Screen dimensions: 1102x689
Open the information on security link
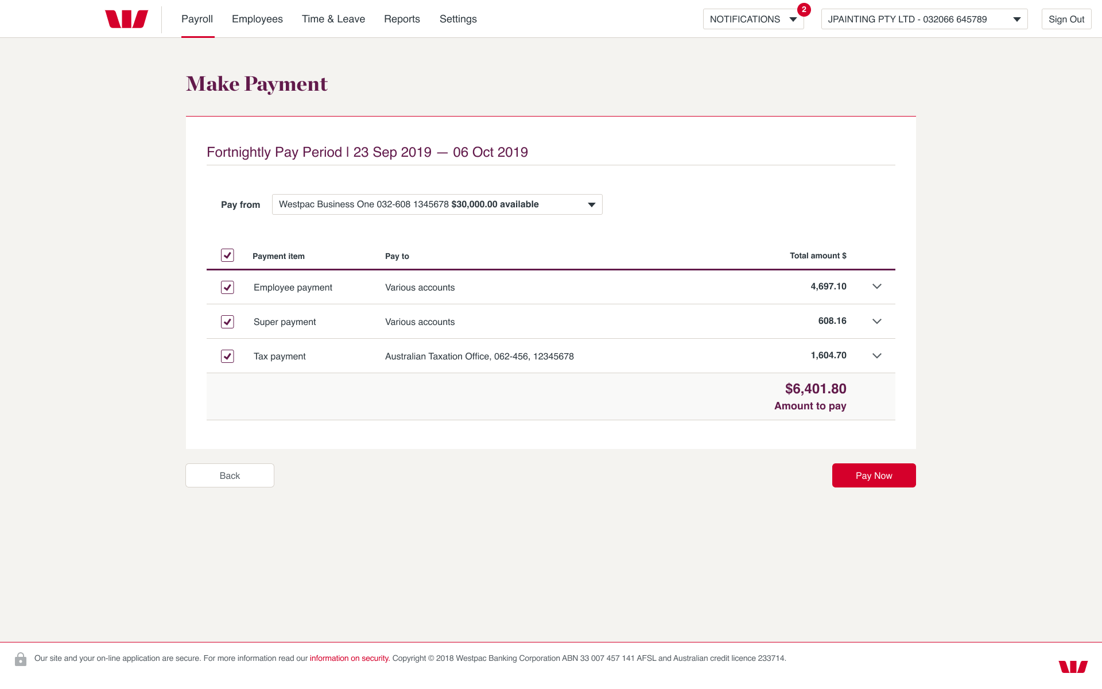[350, 658]
